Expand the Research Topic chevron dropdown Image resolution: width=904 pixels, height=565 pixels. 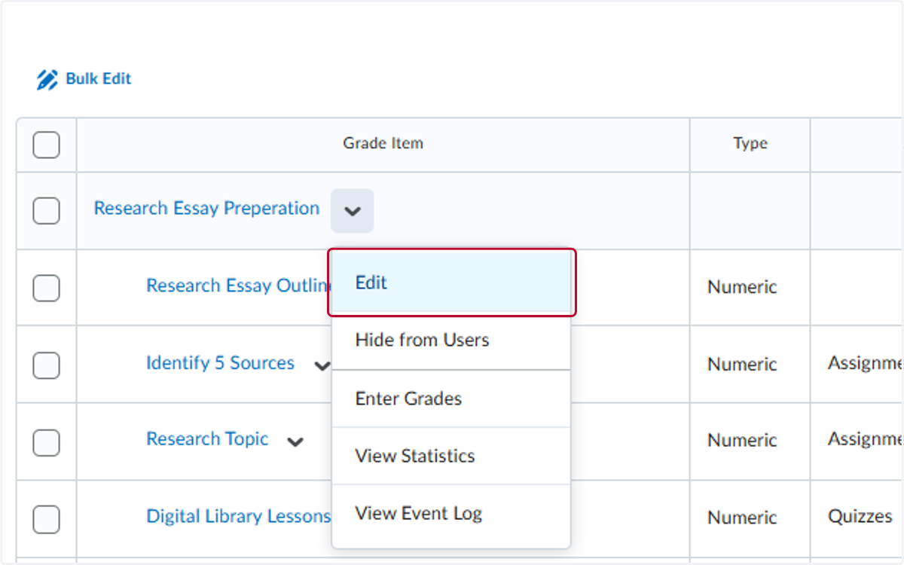point(295,442)
